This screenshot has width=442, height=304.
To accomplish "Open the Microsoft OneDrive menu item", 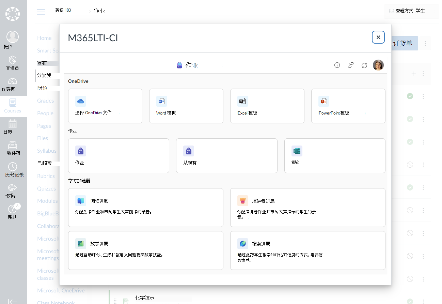I will (61, 290).
